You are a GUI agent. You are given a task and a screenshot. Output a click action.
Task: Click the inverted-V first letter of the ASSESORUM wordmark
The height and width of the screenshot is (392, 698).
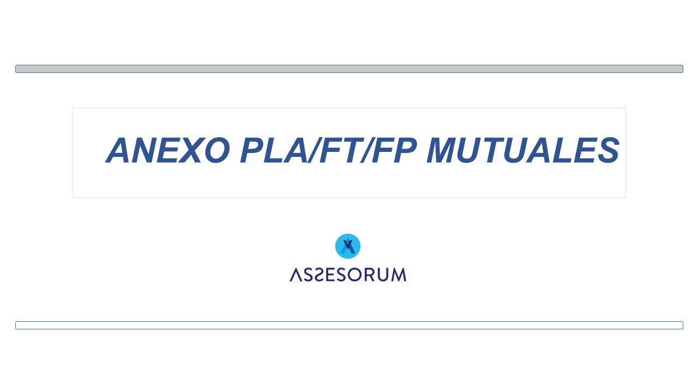[296, 274]
